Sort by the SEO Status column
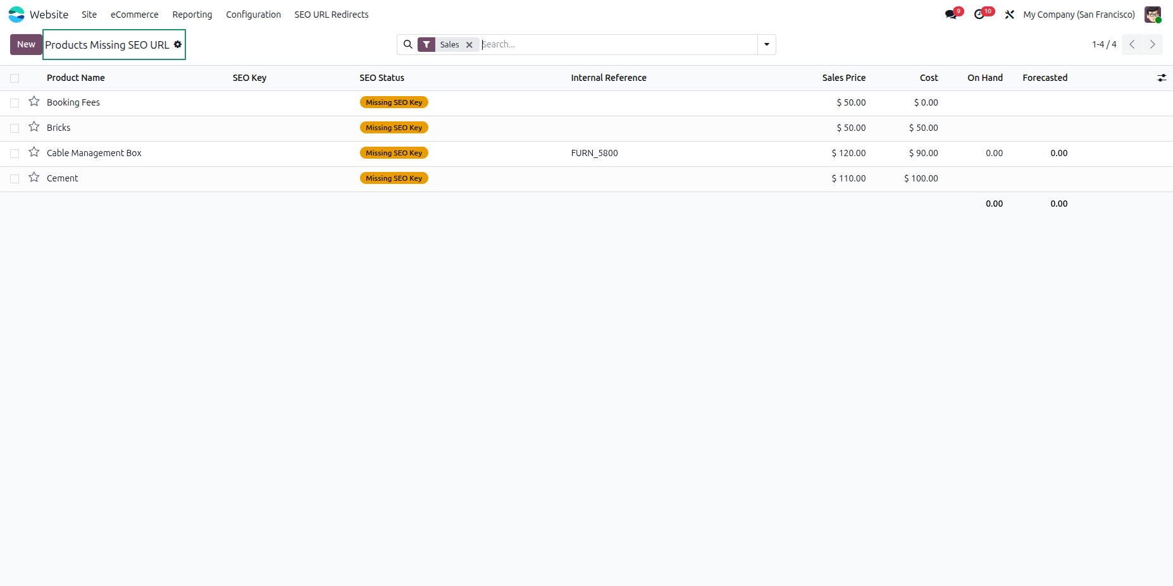1173x586 pixels. pos(382,78)
